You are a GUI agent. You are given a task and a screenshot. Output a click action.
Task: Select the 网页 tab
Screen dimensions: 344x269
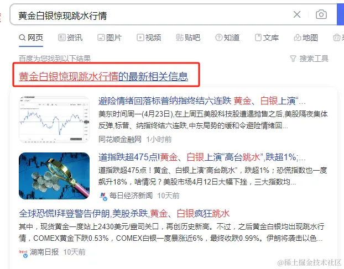pos(31,38)
